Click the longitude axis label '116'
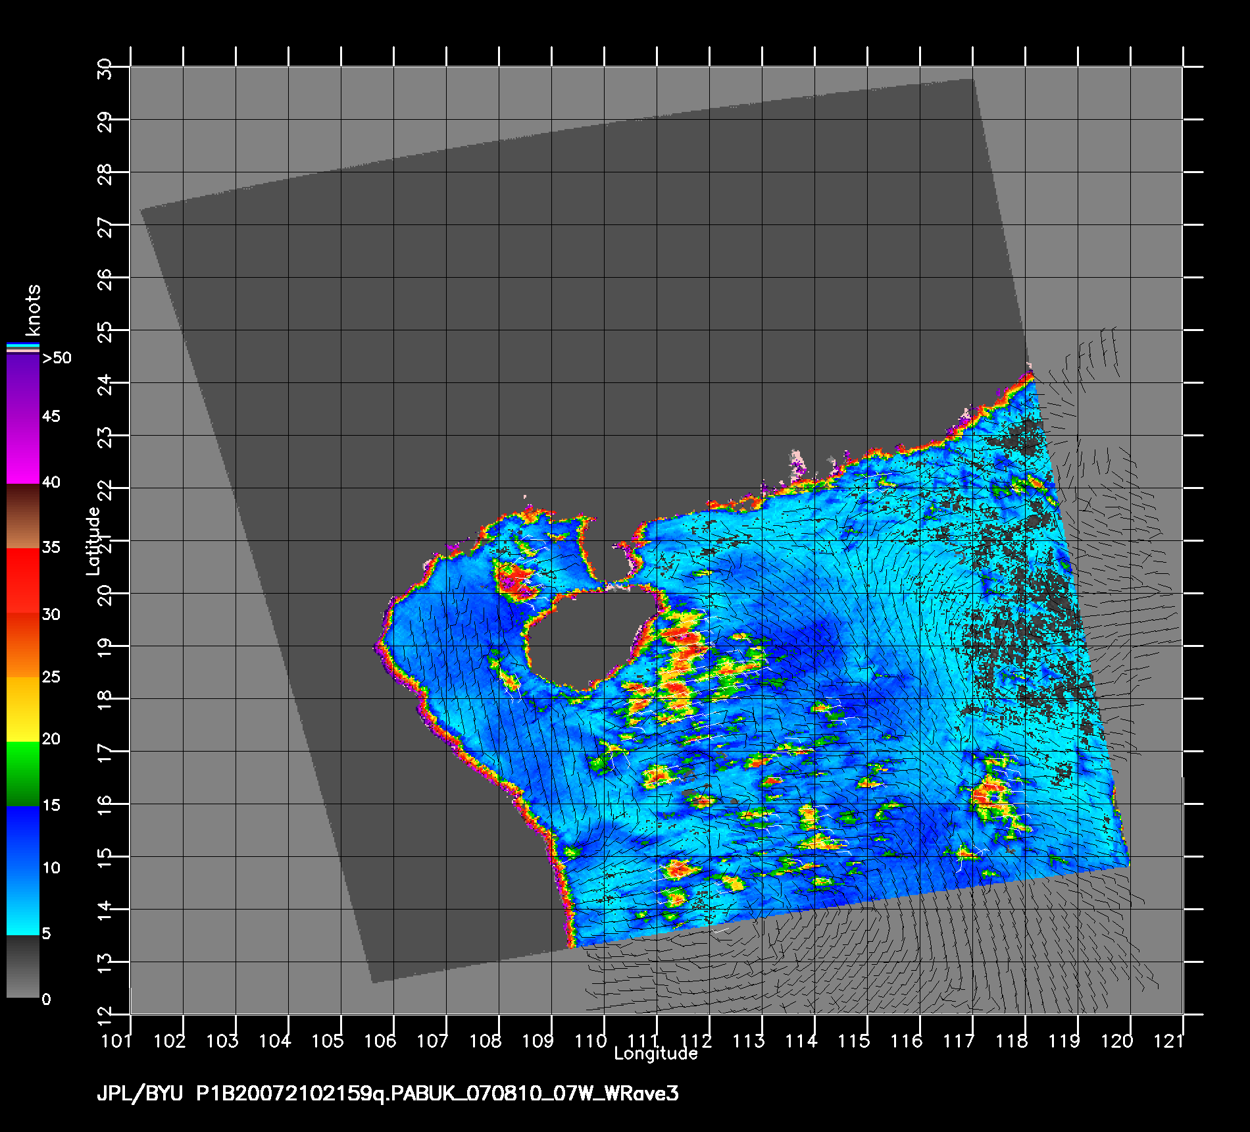 (906, 1041)
